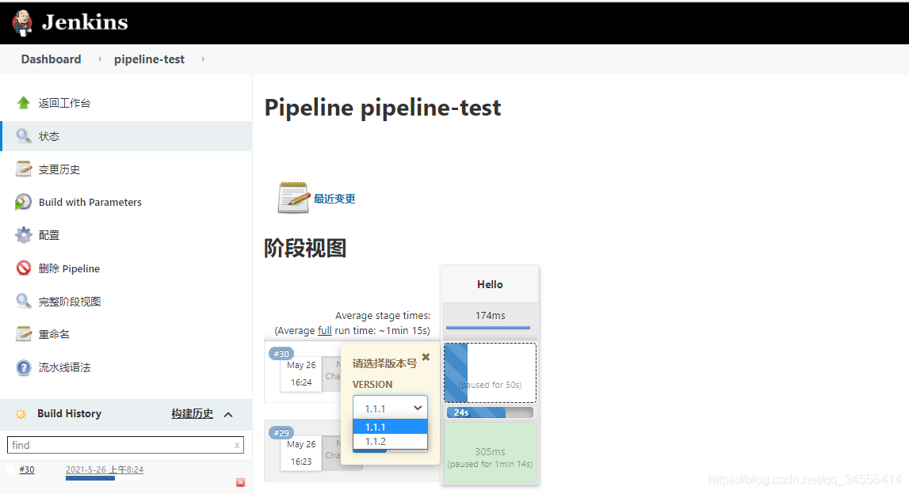Open 配置 sidebar item

(48, 235)
